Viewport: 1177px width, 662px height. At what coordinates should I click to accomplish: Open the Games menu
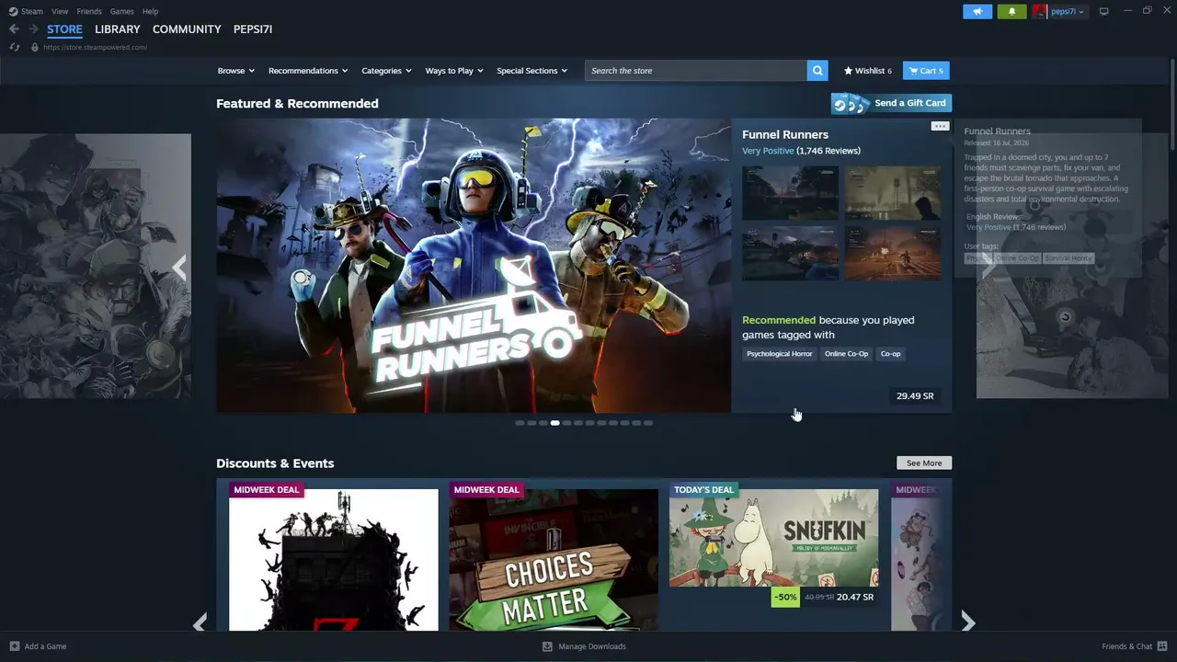point(121,11)
